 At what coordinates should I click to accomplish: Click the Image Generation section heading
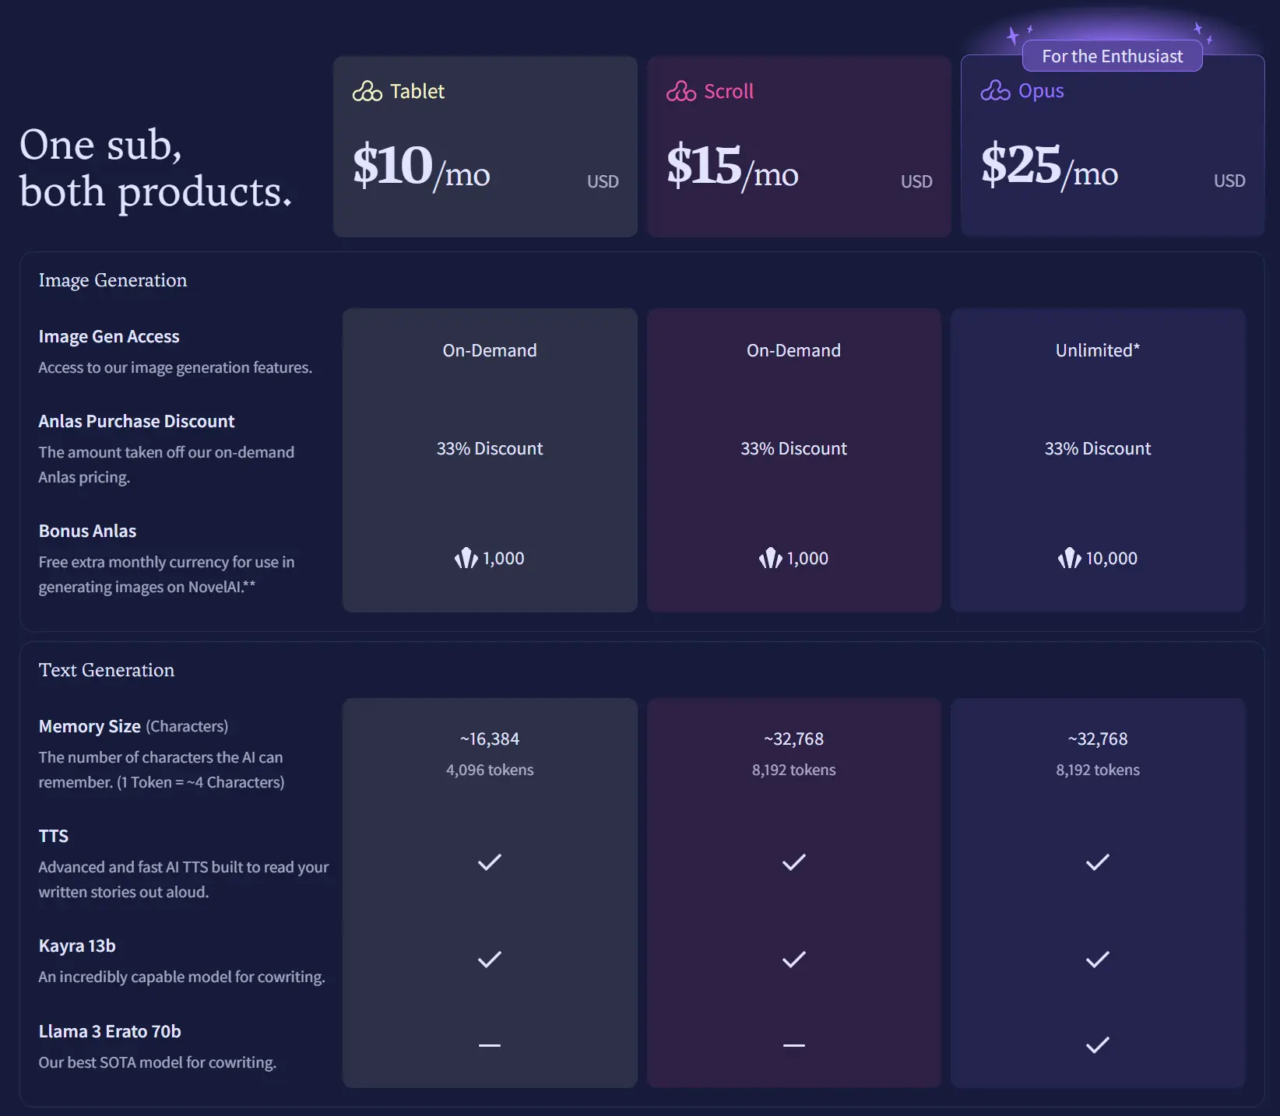(113, 280)
